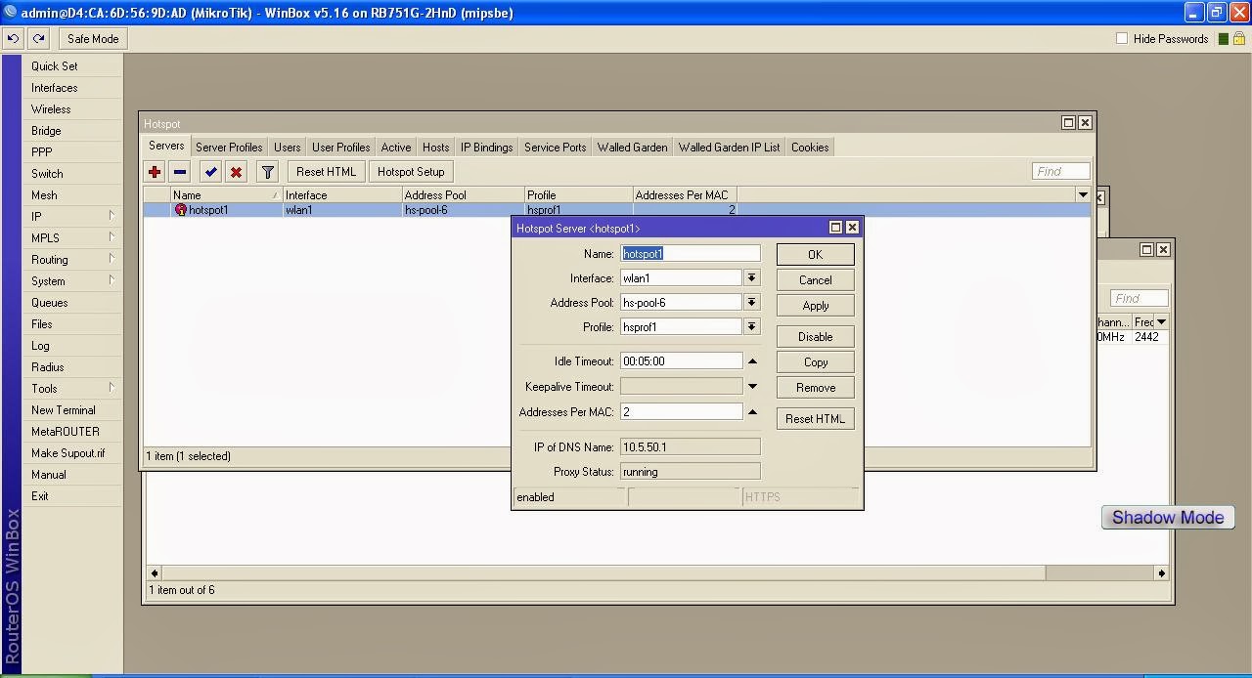
Task: Click Disable button in dialog
Action: click(x=815, y=336)
